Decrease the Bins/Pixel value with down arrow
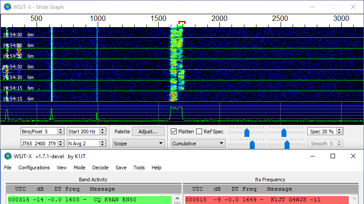 tap(61, 133)
